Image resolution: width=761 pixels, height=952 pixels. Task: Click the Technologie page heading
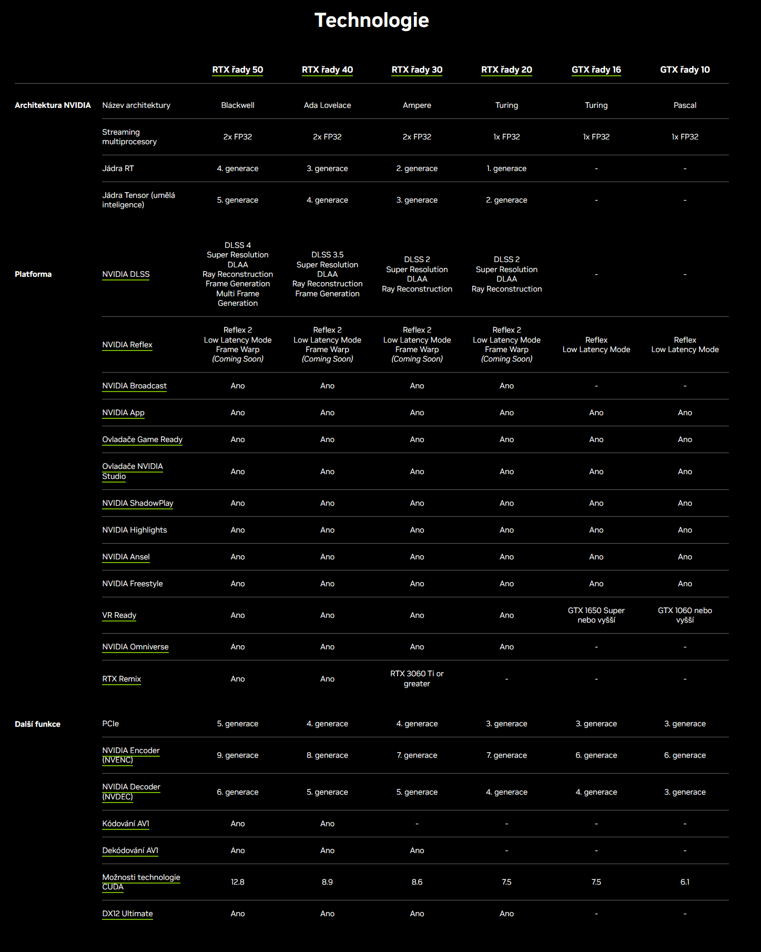(x=372, y=20)
